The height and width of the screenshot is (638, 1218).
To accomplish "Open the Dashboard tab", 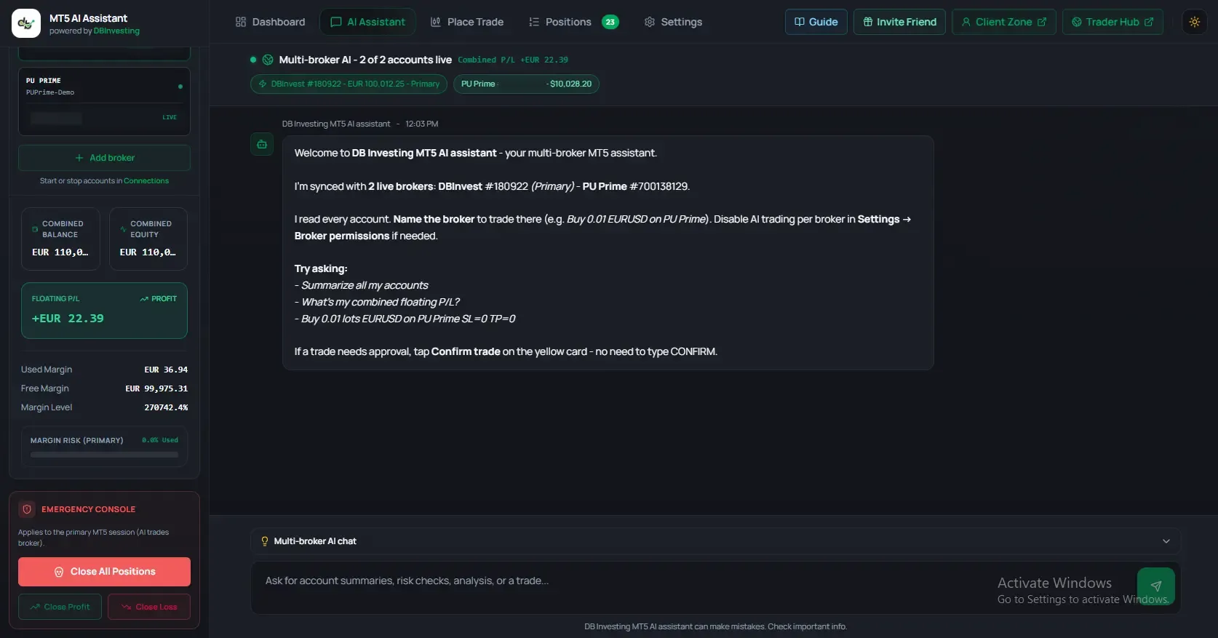I will tap(271, 22).
